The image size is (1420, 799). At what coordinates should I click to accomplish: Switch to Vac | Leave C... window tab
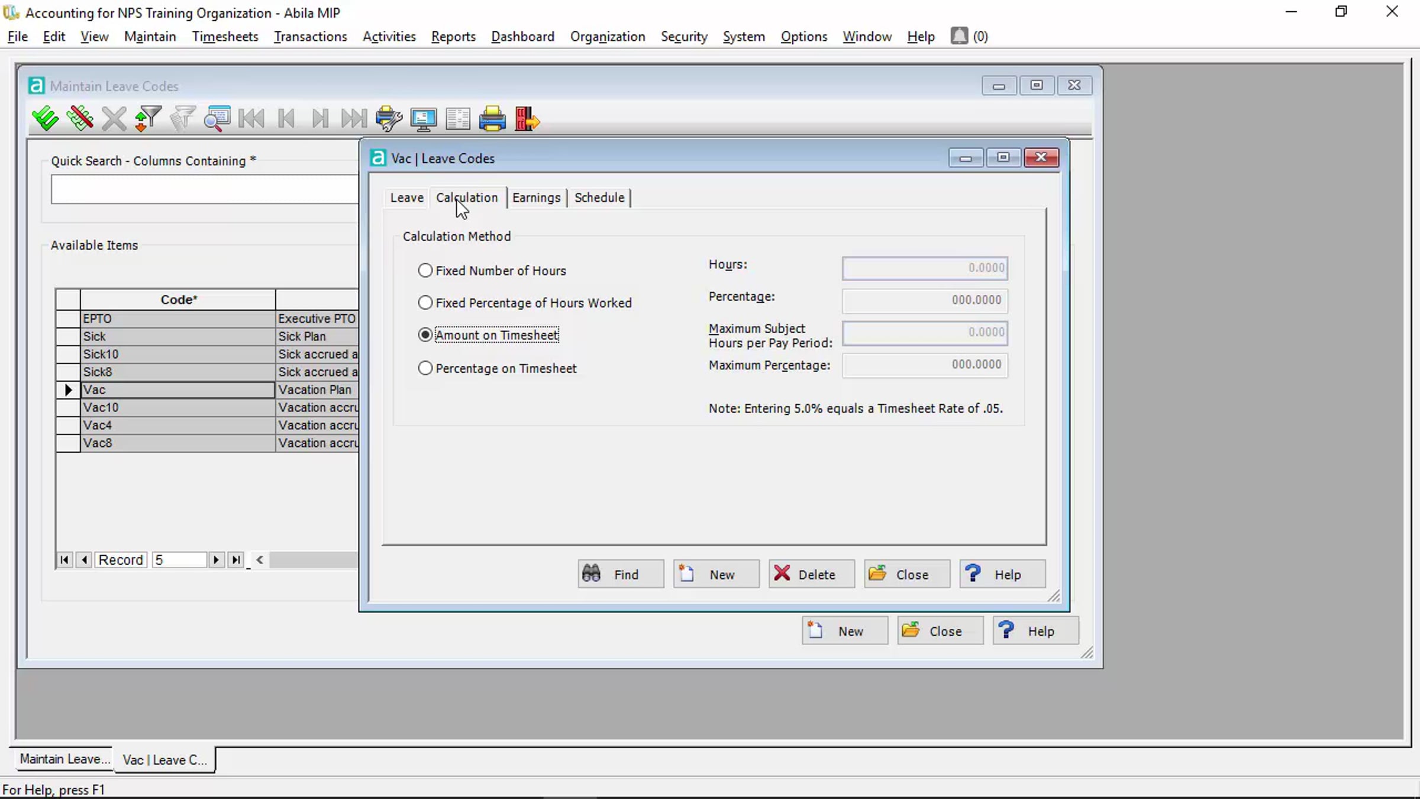point(165,760)
